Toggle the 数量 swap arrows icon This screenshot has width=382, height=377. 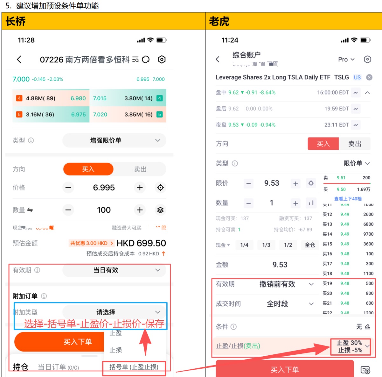[x=30, y=210]
